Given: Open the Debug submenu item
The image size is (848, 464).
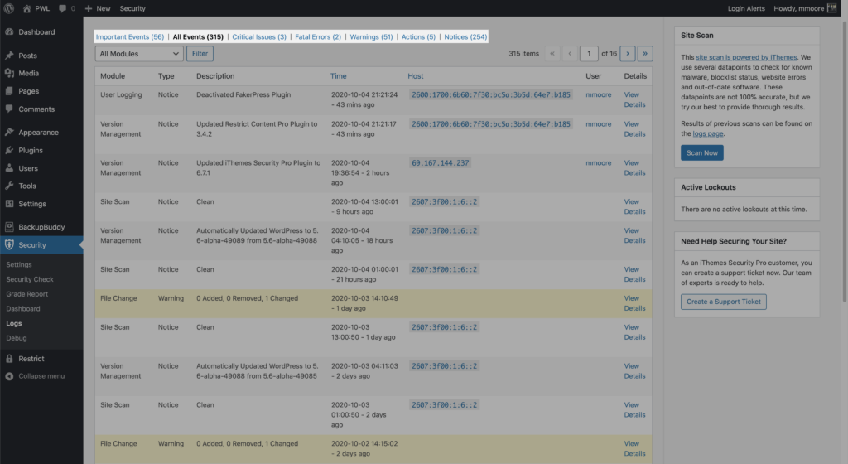Looking at the screenshot, I should click(x=17, y=337).
